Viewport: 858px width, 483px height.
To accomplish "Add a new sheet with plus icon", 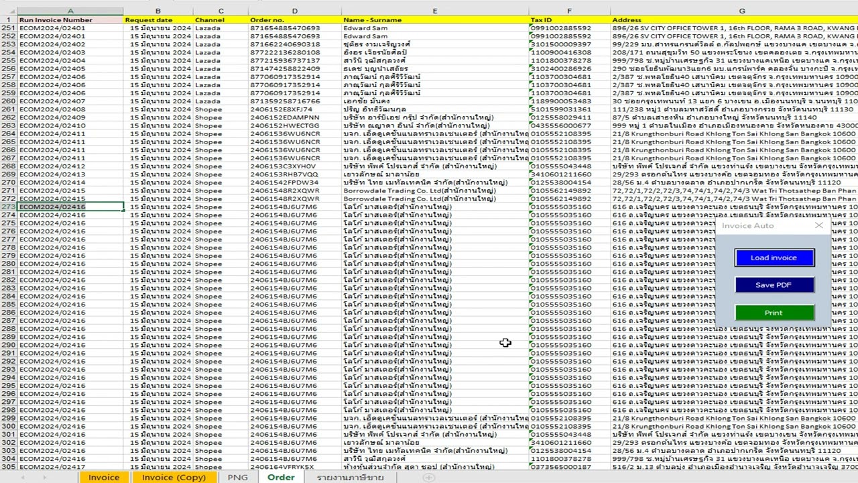I will pyautogui.click(x=428, y=478).
